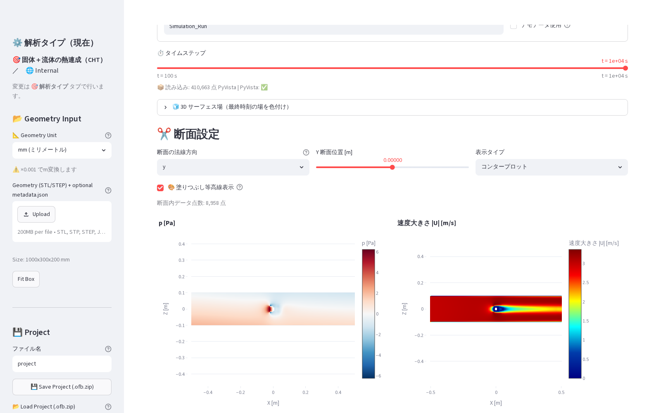The image size is (661, 413).
Task: Click the Upload button
Action: pyautogui.click(x=36, y=214)
